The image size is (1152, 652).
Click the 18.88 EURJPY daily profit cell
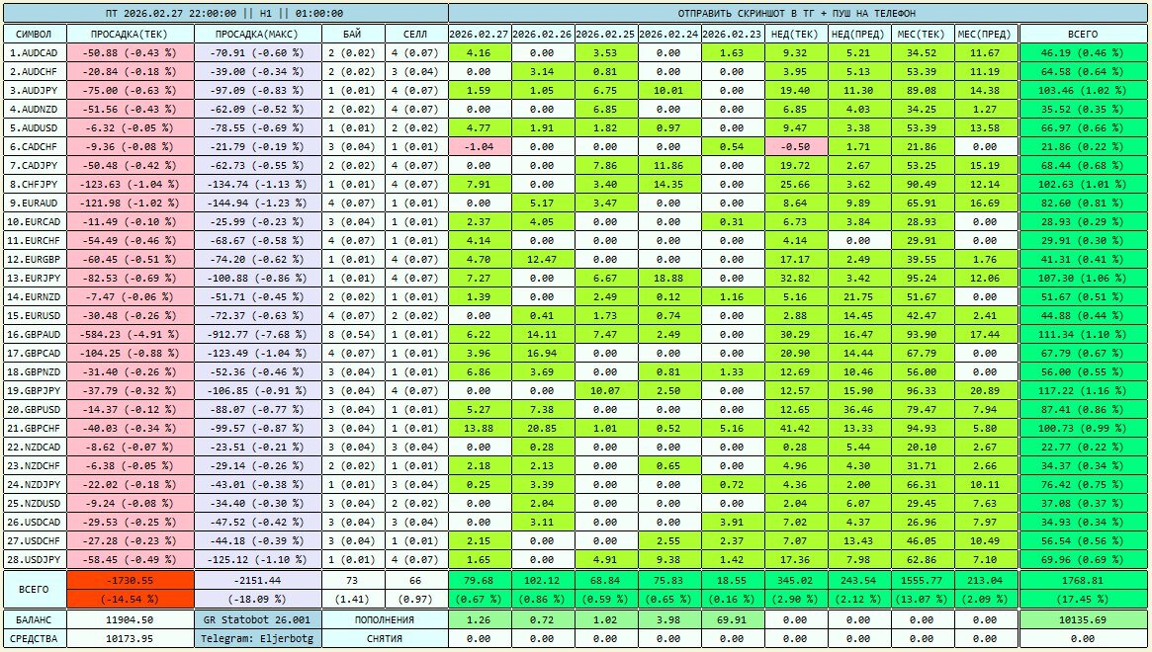668,279
